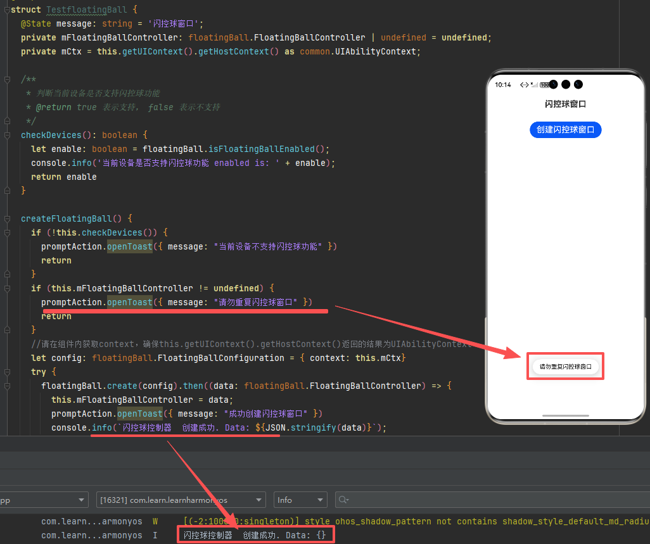Click the '@return true' doc comment line

coord(123,107)
